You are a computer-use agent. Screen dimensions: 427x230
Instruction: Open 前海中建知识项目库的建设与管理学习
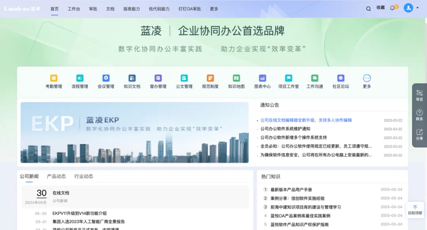306,207
